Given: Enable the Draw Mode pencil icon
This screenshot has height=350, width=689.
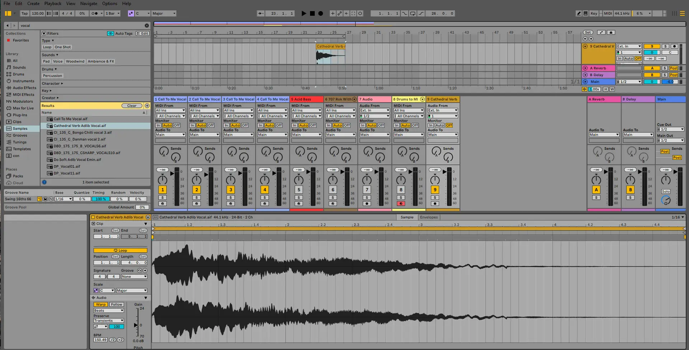Looking at the screenshot, I should pyautogui.click(x=578, y=13).
